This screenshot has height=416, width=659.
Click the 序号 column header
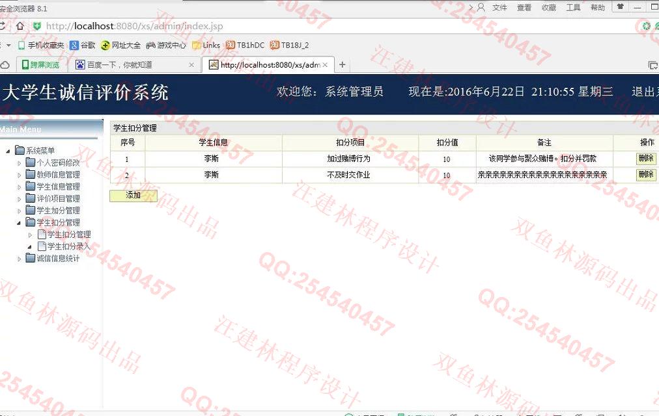(128, 142)
